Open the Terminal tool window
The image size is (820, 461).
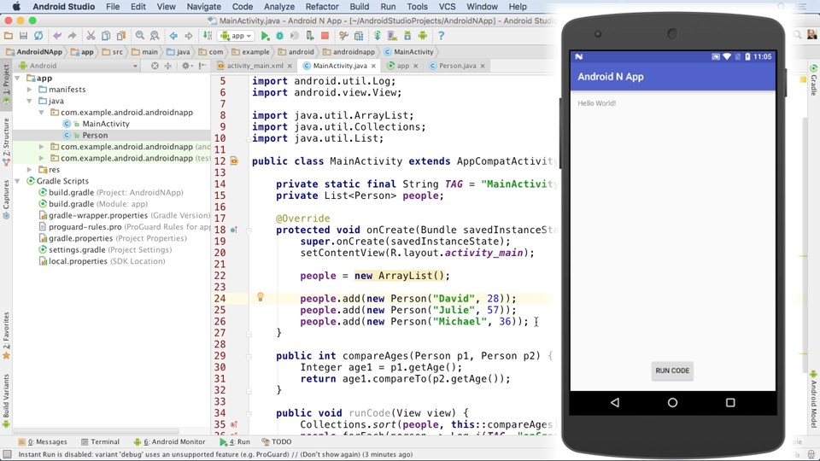click(x=100, y=441)
